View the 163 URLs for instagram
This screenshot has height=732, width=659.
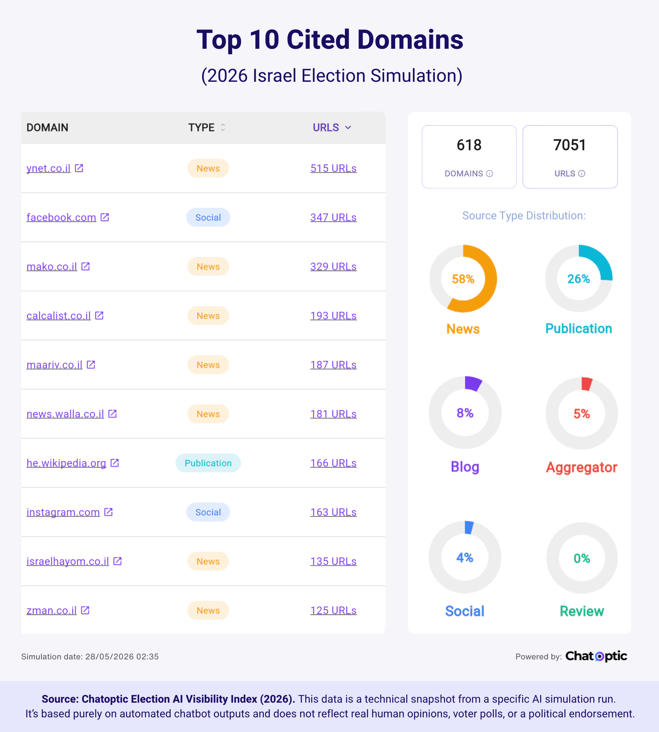coord(334,512)
